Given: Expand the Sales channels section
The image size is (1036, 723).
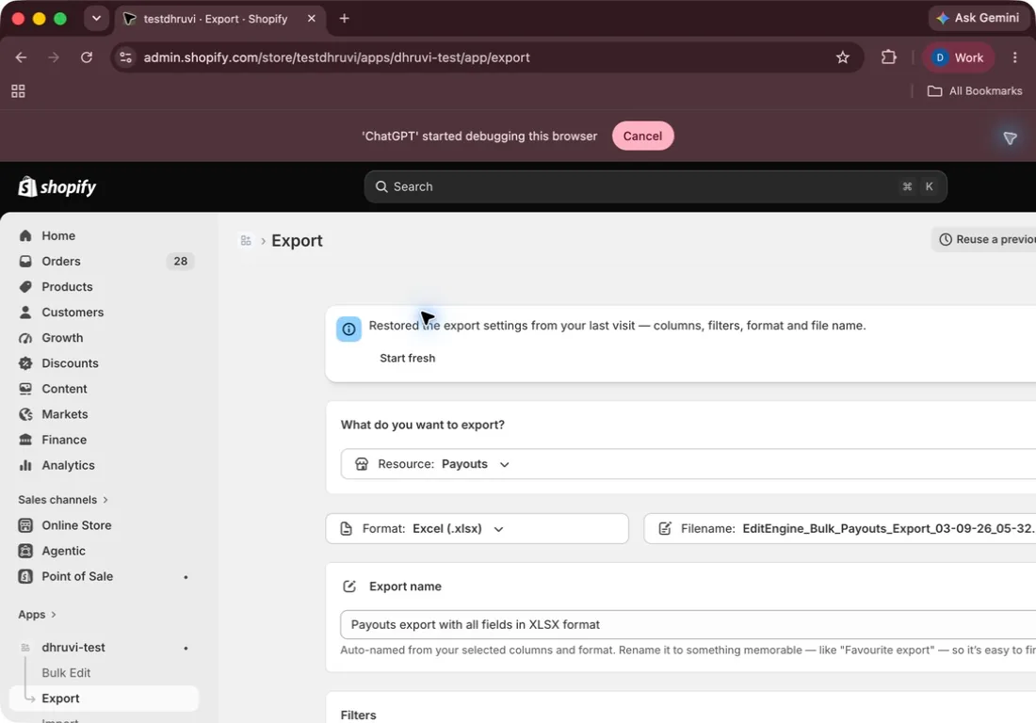Looking at the screenshot, I should (x=63, y=500).
